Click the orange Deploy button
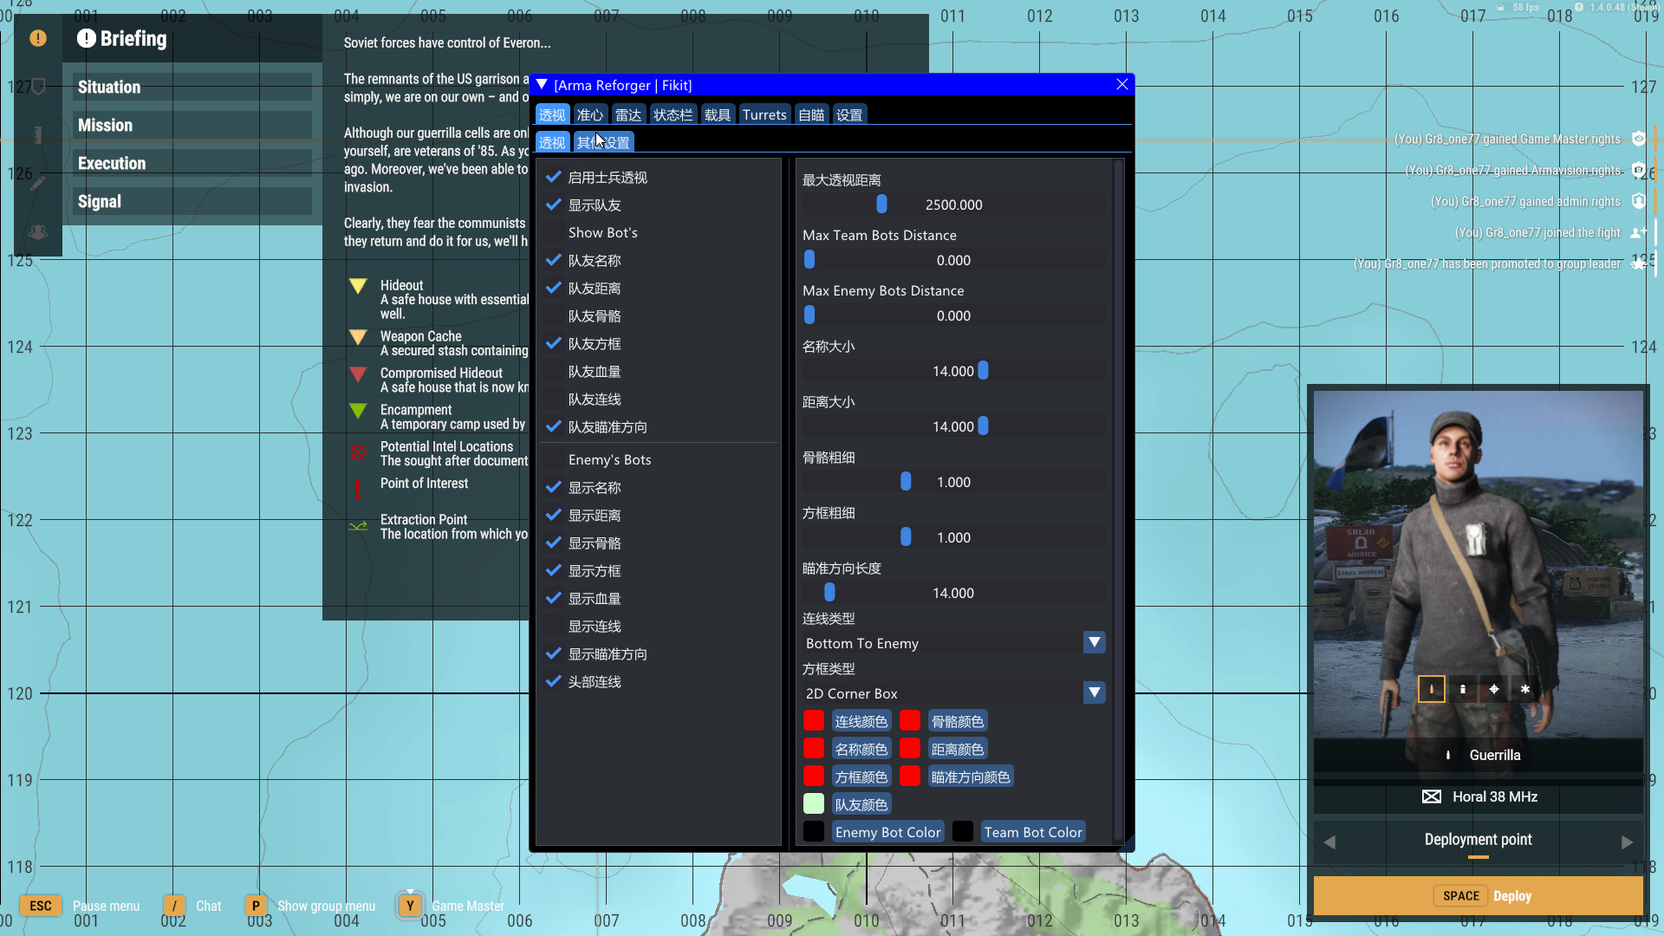This screenshot has height=936, width=1664. coord(1479,896)
